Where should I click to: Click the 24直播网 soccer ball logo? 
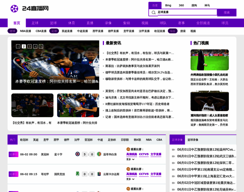click(14, 9)
